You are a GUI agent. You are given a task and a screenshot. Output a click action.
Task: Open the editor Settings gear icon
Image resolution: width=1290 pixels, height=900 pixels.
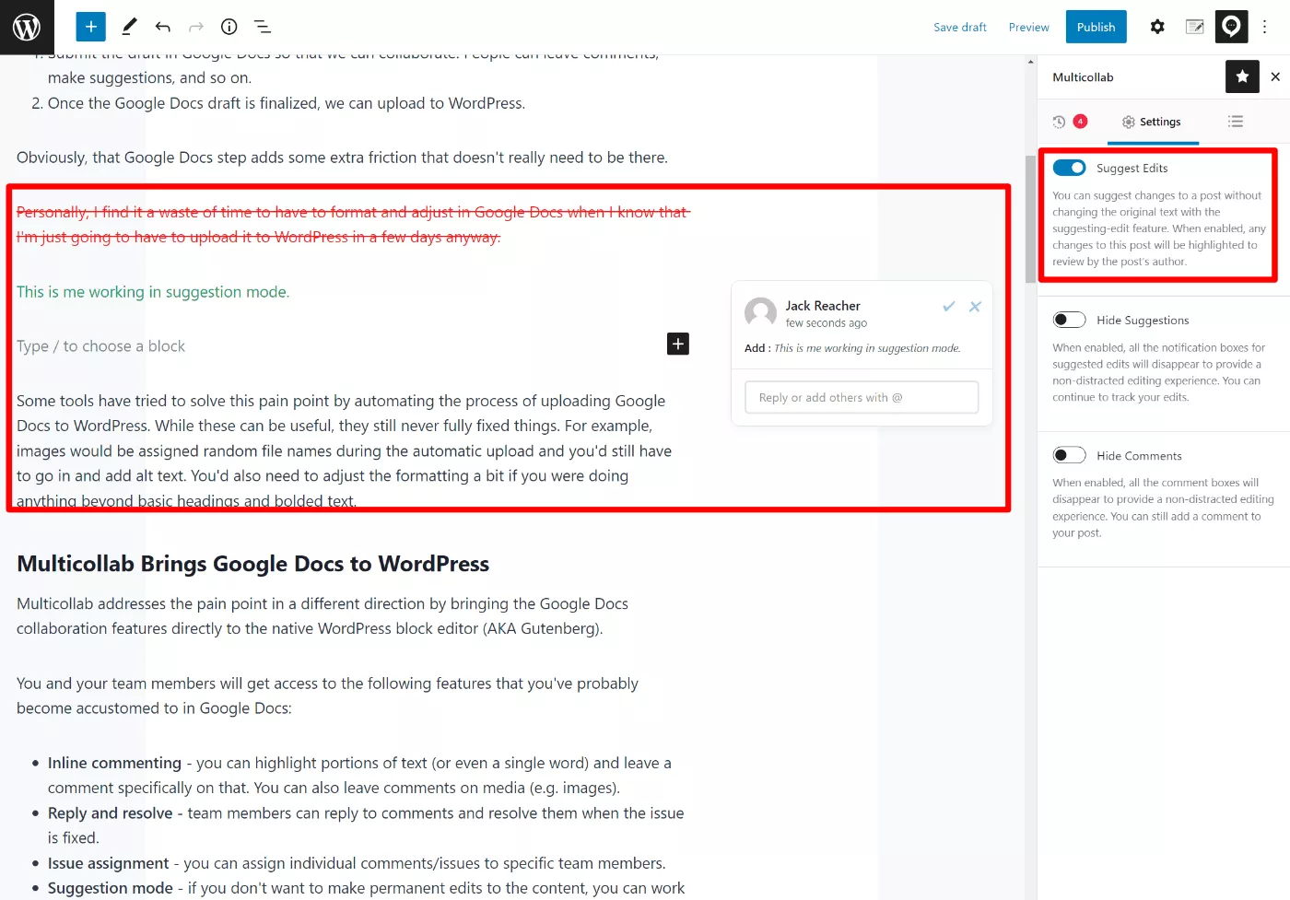tap(1157, 27)
